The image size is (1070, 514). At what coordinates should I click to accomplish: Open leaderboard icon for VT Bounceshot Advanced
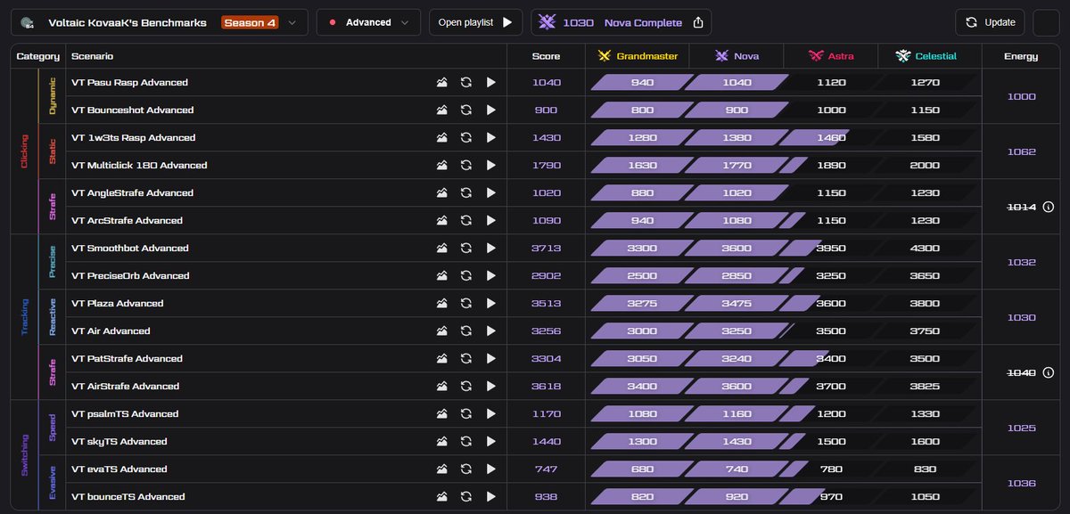point(441,110)
